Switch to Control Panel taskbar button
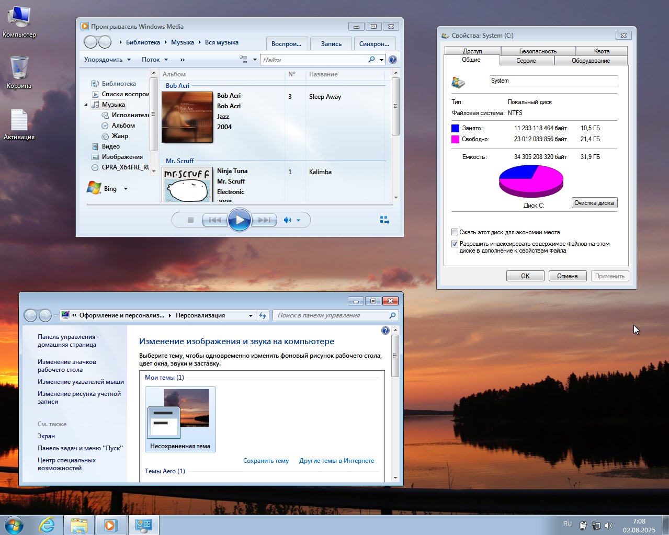Viewport: 669px width, 535px height. pyautogui.click(x=143, y=525)
